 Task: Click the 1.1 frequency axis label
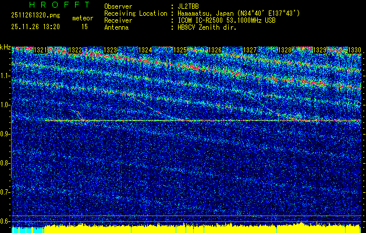pyautogui.click(x=5, y=76)
